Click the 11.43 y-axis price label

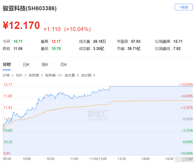[8, 108]
